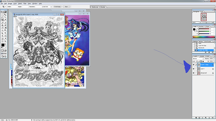Click the Navigator zoom slider
The width and height of the screenshot is (216, 121).
pos(206,22)
